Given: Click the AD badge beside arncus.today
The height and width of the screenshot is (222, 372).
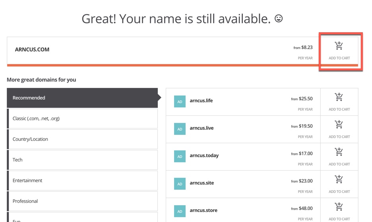Looking at the screenshot, I should coord(180,156).
